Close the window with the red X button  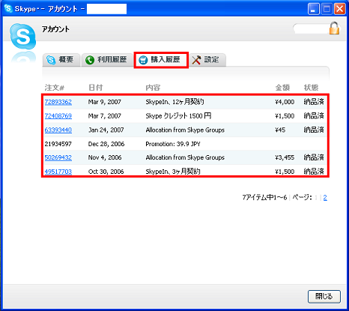pyautogui.click(x=340, y=9)
